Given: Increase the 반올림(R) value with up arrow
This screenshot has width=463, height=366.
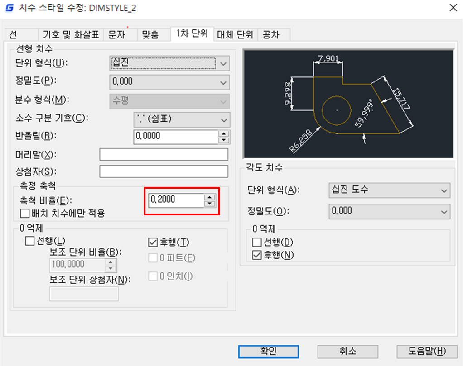Looking at the screenshot, I should point(224,133).
